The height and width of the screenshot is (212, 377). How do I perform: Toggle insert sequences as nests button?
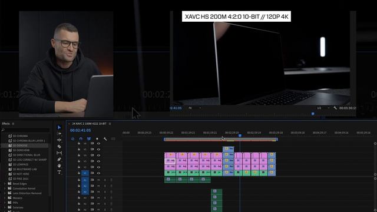coord(72,139)
